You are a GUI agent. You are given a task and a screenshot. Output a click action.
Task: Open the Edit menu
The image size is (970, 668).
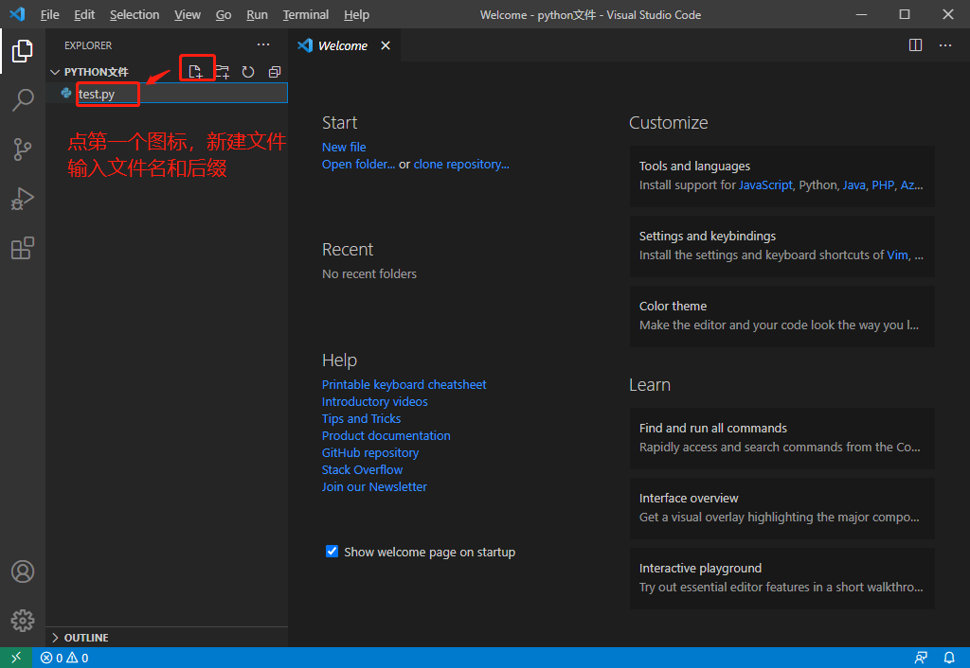(x=84, y=14)
